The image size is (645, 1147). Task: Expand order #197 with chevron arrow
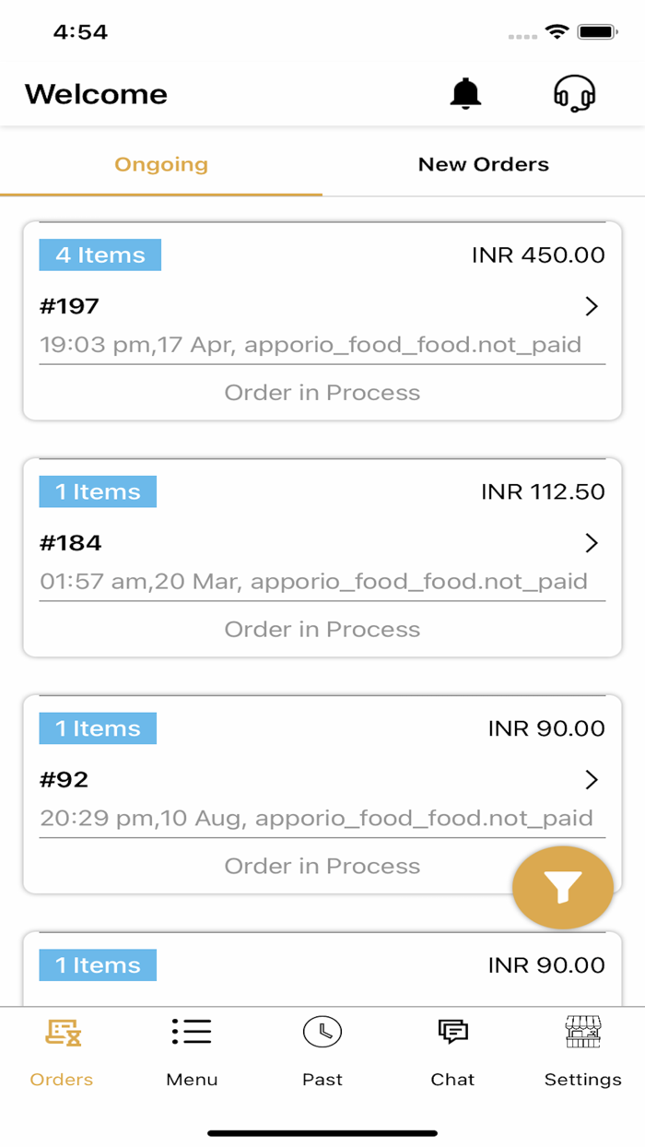tap(592, 306)
